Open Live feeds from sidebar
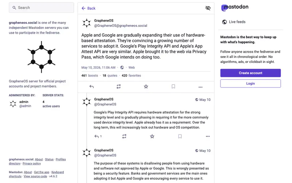This screenshot has height=183, width=292. point(234,22)
